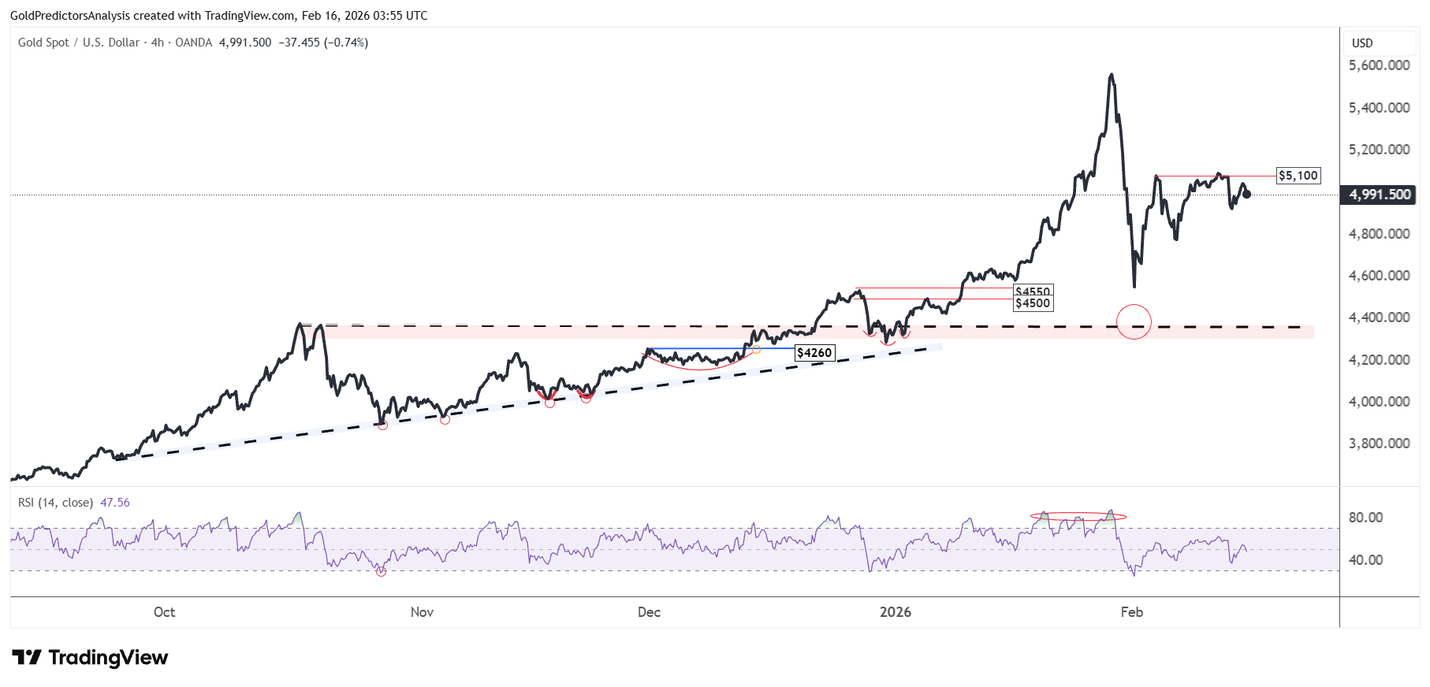Click the red circle at RSI oversold low
This screenshot has height=687, width=1430.
click(382, 571)
